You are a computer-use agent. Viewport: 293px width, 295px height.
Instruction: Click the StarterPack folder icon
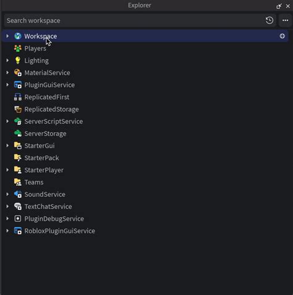(x=18, y=158)
